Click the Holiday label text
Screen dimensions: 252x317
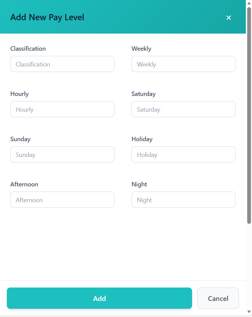coord(142,139)
